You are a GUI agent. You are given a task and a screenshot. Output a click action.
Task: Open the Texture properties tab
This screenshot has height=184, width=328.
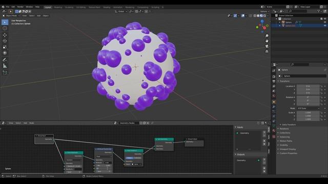click(x=274, y=136)
